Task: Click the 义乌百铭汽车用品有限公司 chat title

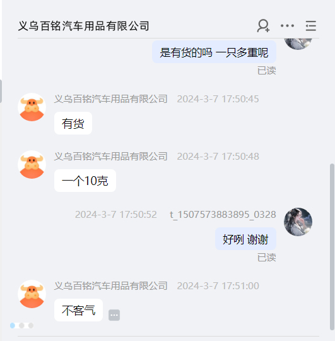Action: point(84,26)
